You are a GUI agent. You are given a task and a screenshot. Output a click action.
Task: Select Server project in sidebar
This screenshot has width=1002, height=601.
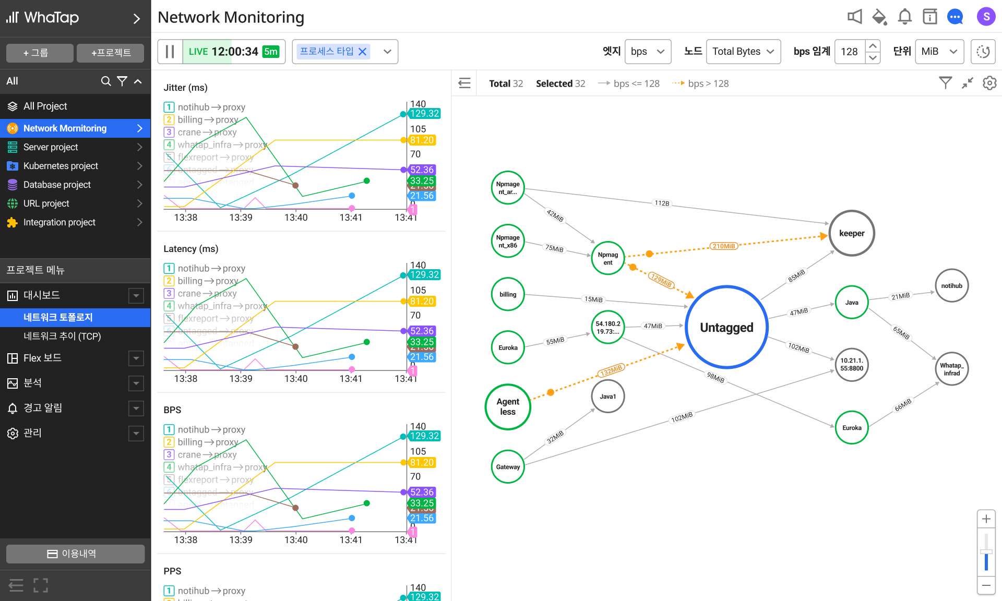coord(51,147)
